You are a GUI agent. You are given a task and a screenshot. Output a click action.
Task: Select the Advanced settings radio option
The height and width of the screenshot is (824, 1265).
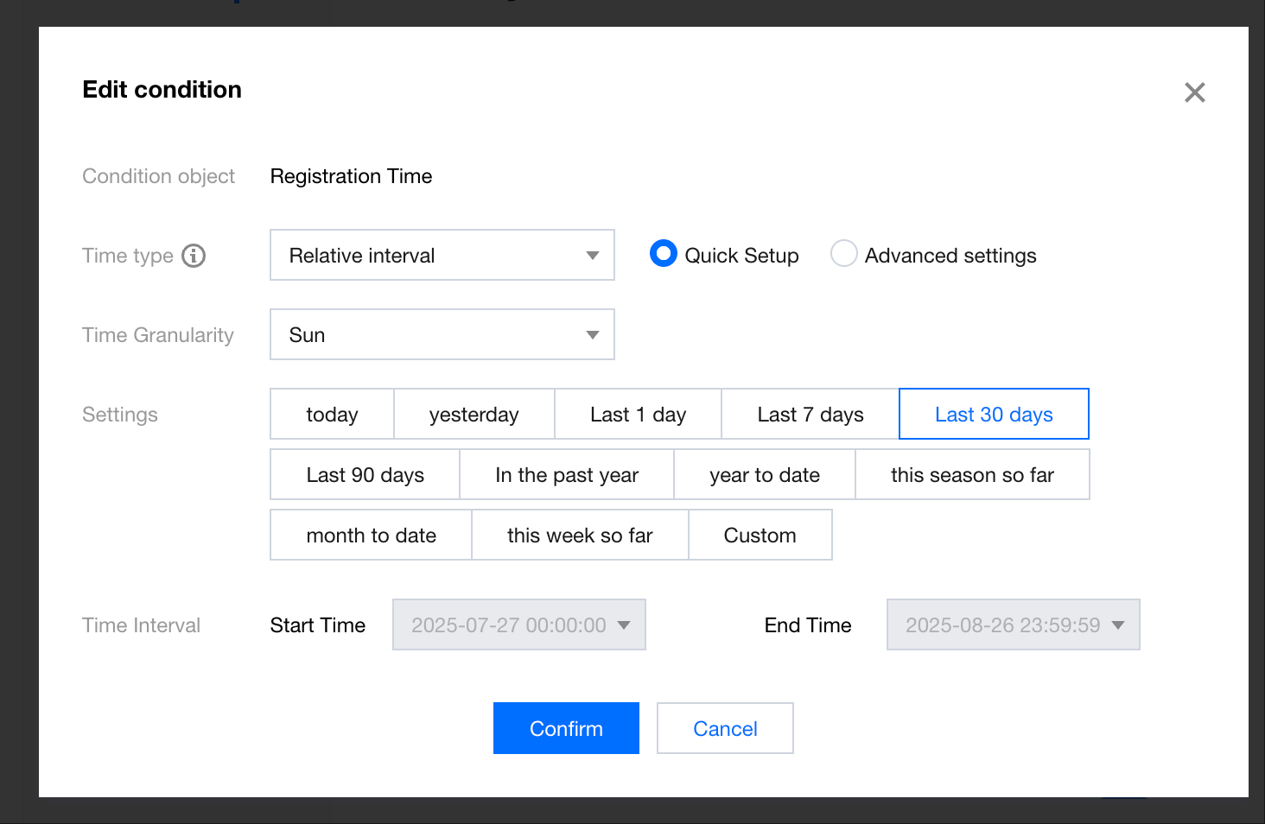(843, 254)
